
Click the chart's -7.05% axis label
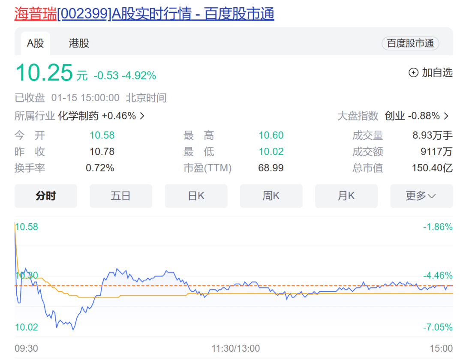(438, 327)
